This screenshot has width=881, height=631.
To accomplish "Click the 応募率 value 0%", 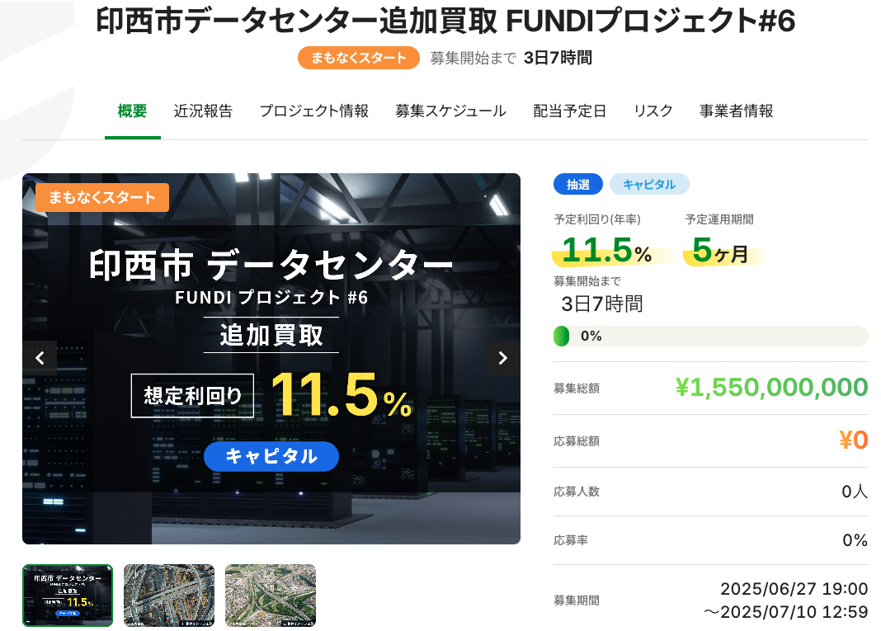I will tap(855, 540).
